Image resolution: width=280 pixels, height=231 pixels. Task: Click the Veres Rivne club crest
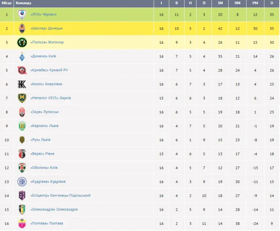point(22,154)
